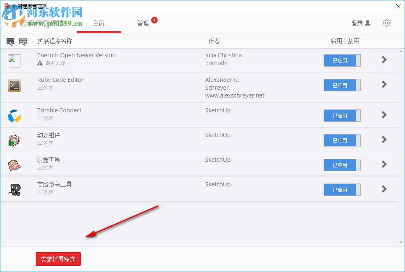
Task: Click the 沙盒工具 extension icon
Action: tap(14, 165)
